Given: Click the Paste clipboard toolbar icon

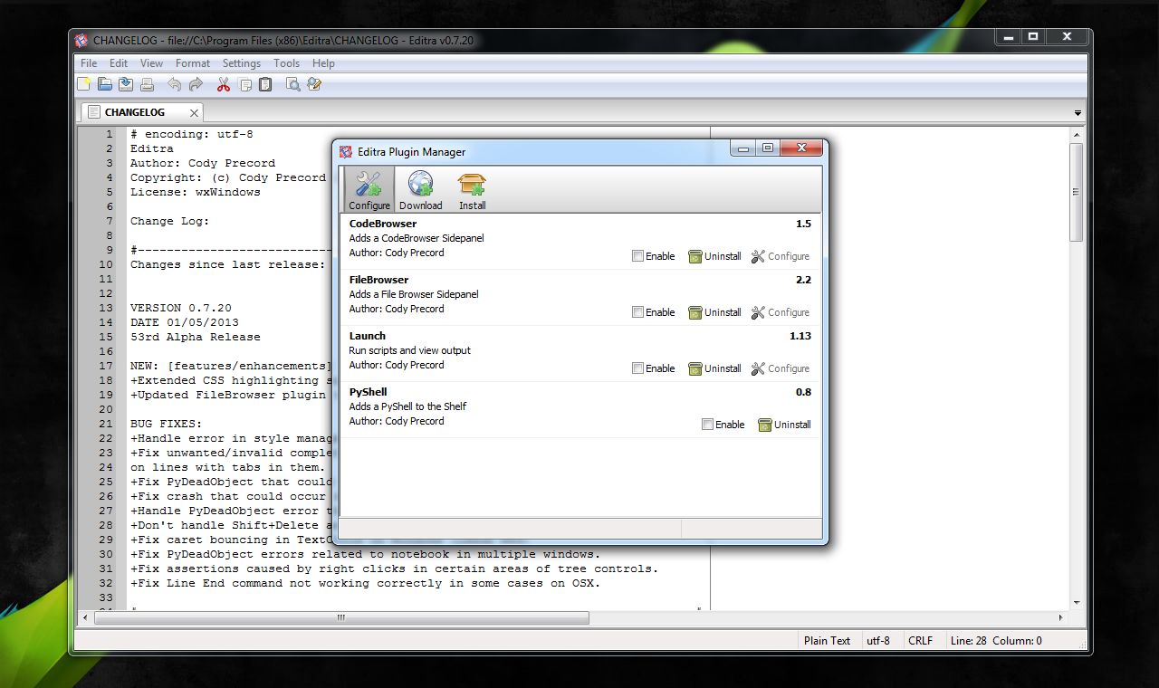Looking at the screenshot, I should pyautogui.click(x=265, y=84).
